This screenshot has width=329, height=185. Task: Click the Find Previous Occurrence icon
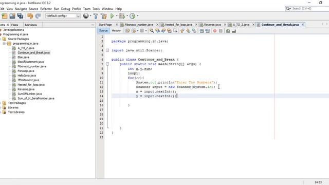point(157,31)
